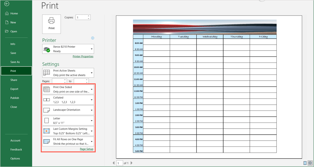Toggle zoom to page icon
This screenshot has width=314, height=167.
(x=310, y=163)
